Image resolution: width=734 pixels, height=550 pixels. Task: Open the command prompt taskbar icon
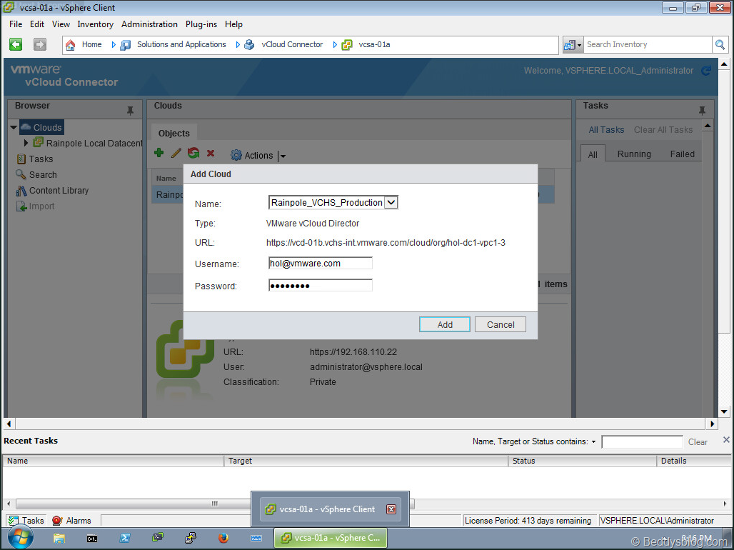click(91, 538)
